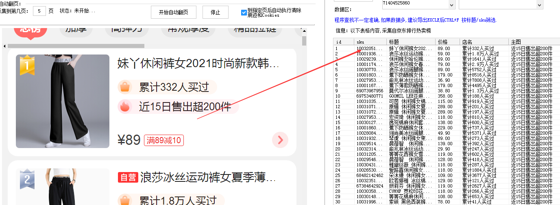
Task: Open the empty combo box dropdown arrow
Action: [540, 4]
